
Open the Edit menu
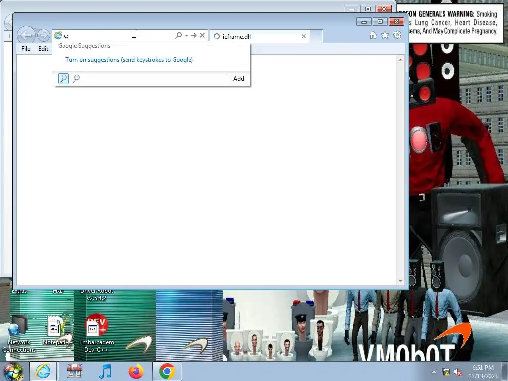[43, 48]
